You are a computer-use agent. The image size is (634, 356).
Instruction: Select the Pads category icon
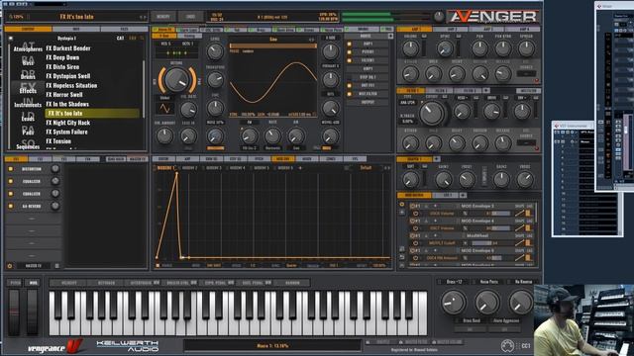click(28, 131)
